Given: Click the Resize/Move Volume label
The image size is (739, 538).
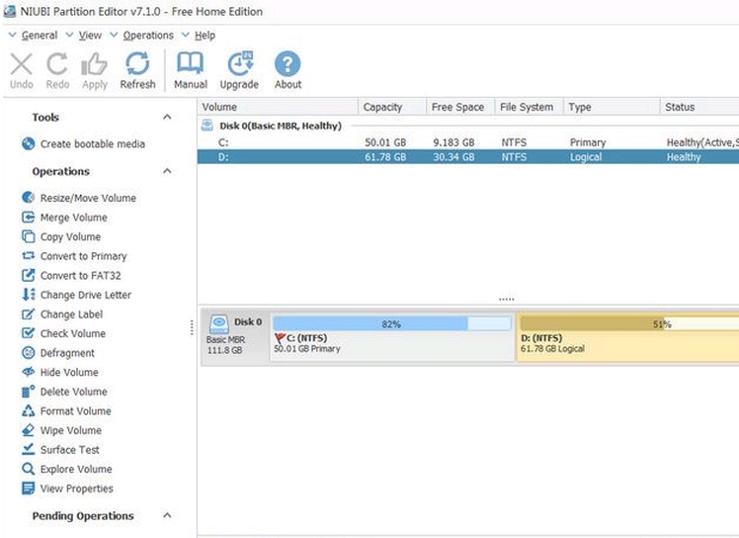Looking at the screenshot, I should [88, 198].
